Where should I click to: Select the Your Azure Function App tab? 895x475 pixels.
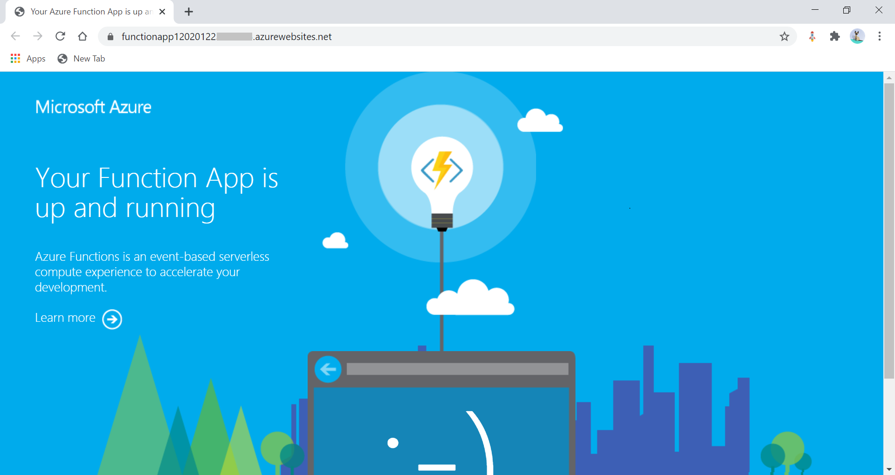89,12
